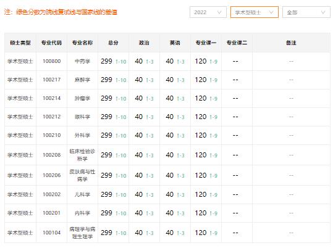The image size is (333, 248).
Task: Select major code 100202
Action: [x=52, y=194]
